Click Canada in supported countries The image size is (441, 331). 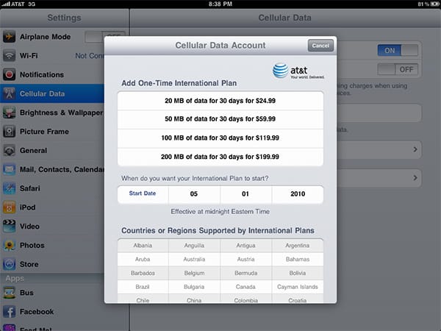pyautogui.click(x=245, y=287)
